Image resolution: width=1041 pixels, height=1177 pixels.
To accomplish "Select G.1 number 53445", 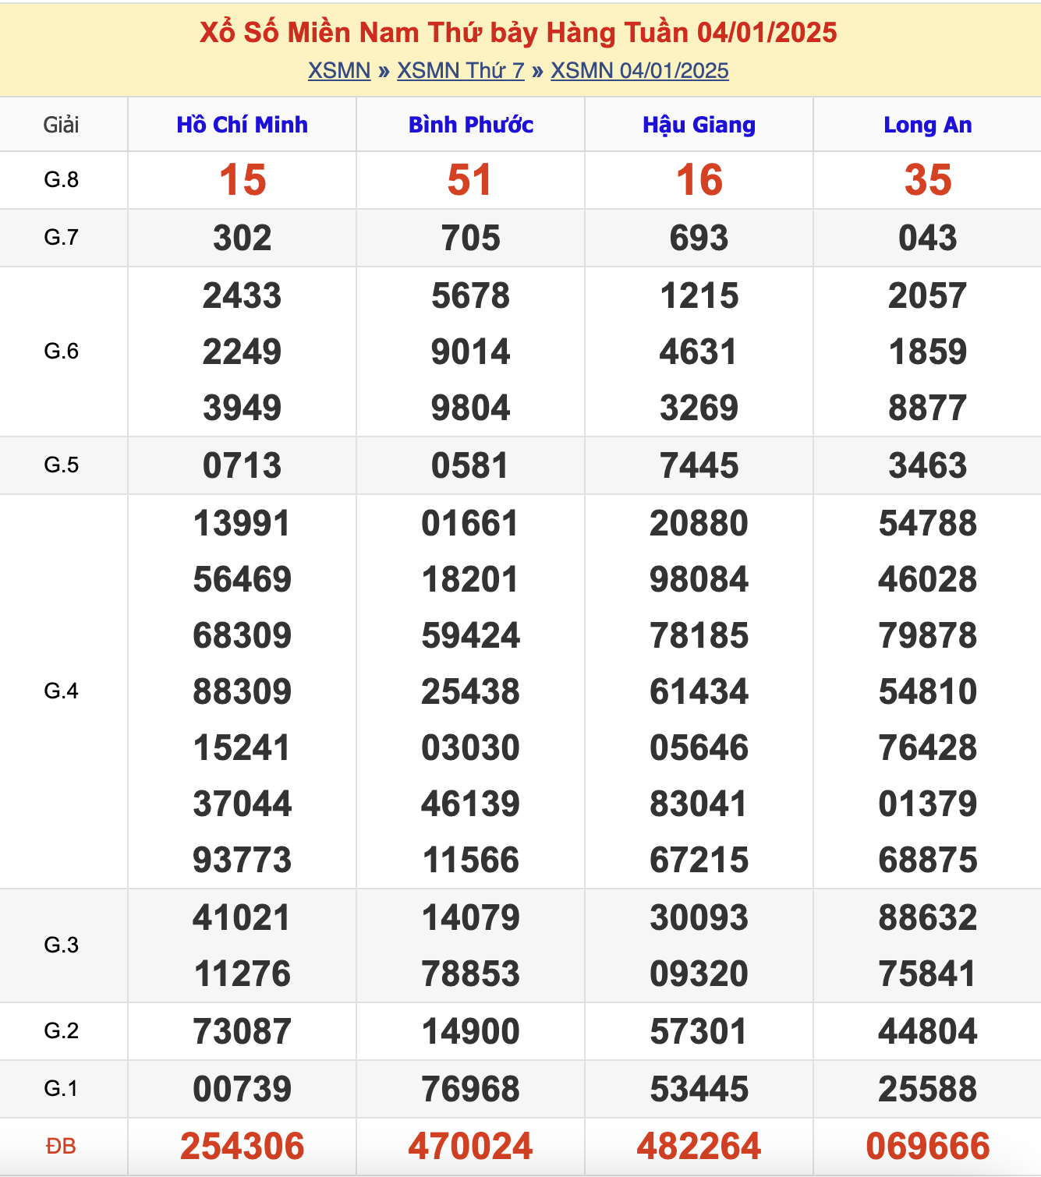I will [x=699, y=1089].
